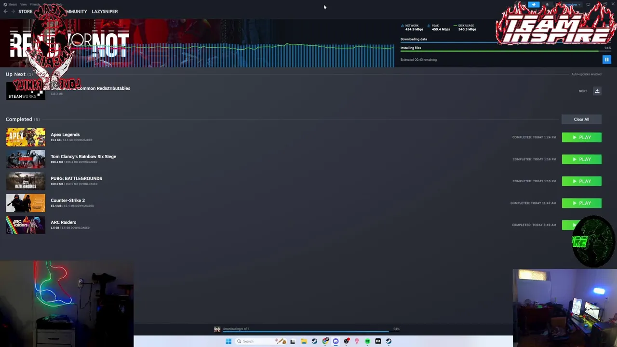The width and height of the screenshot is (617, 347).
Task: Open Spotify from the taskbar
Action: (x=367, y=341)
